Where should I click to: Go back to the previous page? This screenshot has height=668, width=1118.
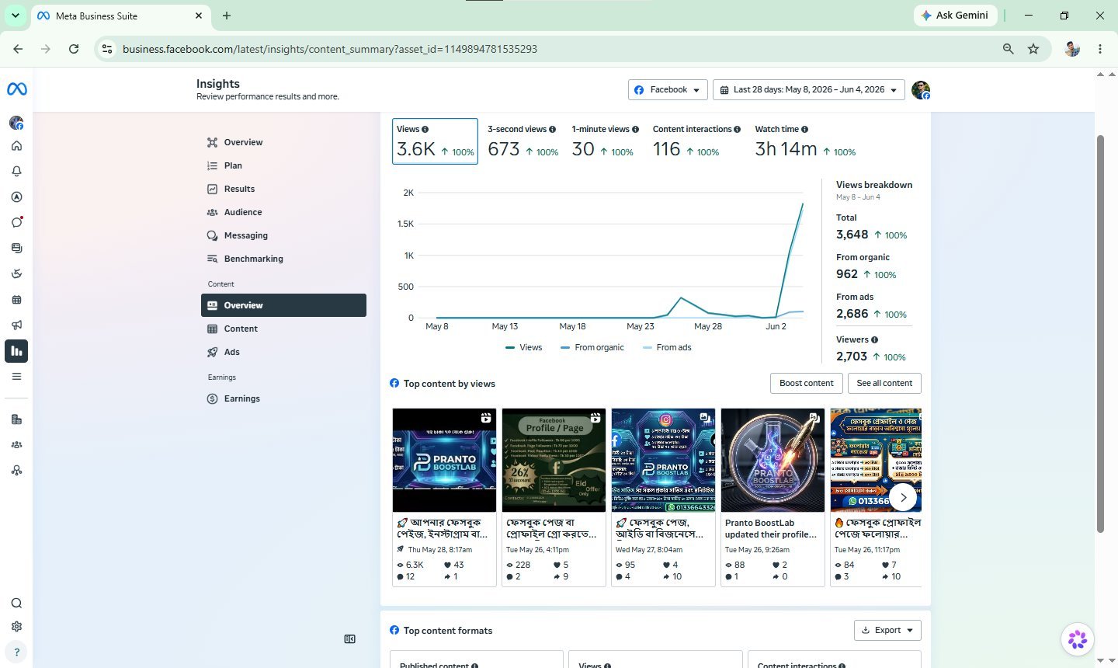(x=18, y=49)
